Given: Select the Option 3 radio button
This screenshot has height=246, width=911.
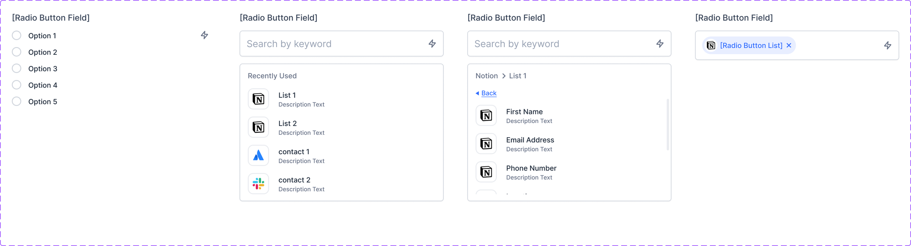Looking at the screenshot, I should coord(17,68).
